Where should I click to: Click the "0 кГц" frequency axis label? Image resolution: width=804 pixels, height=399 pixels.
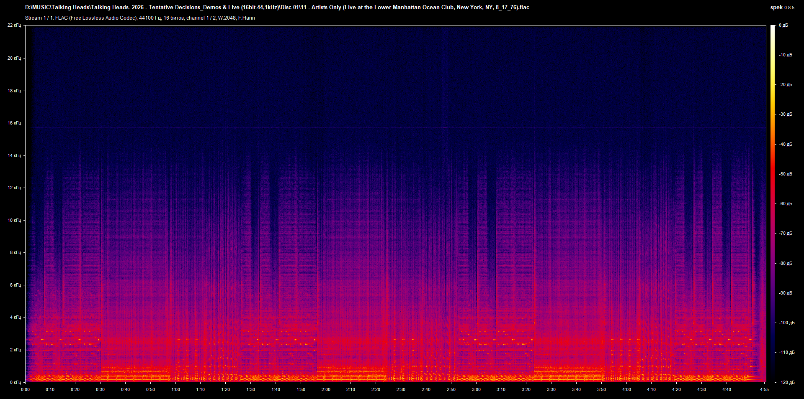[15, 381]
